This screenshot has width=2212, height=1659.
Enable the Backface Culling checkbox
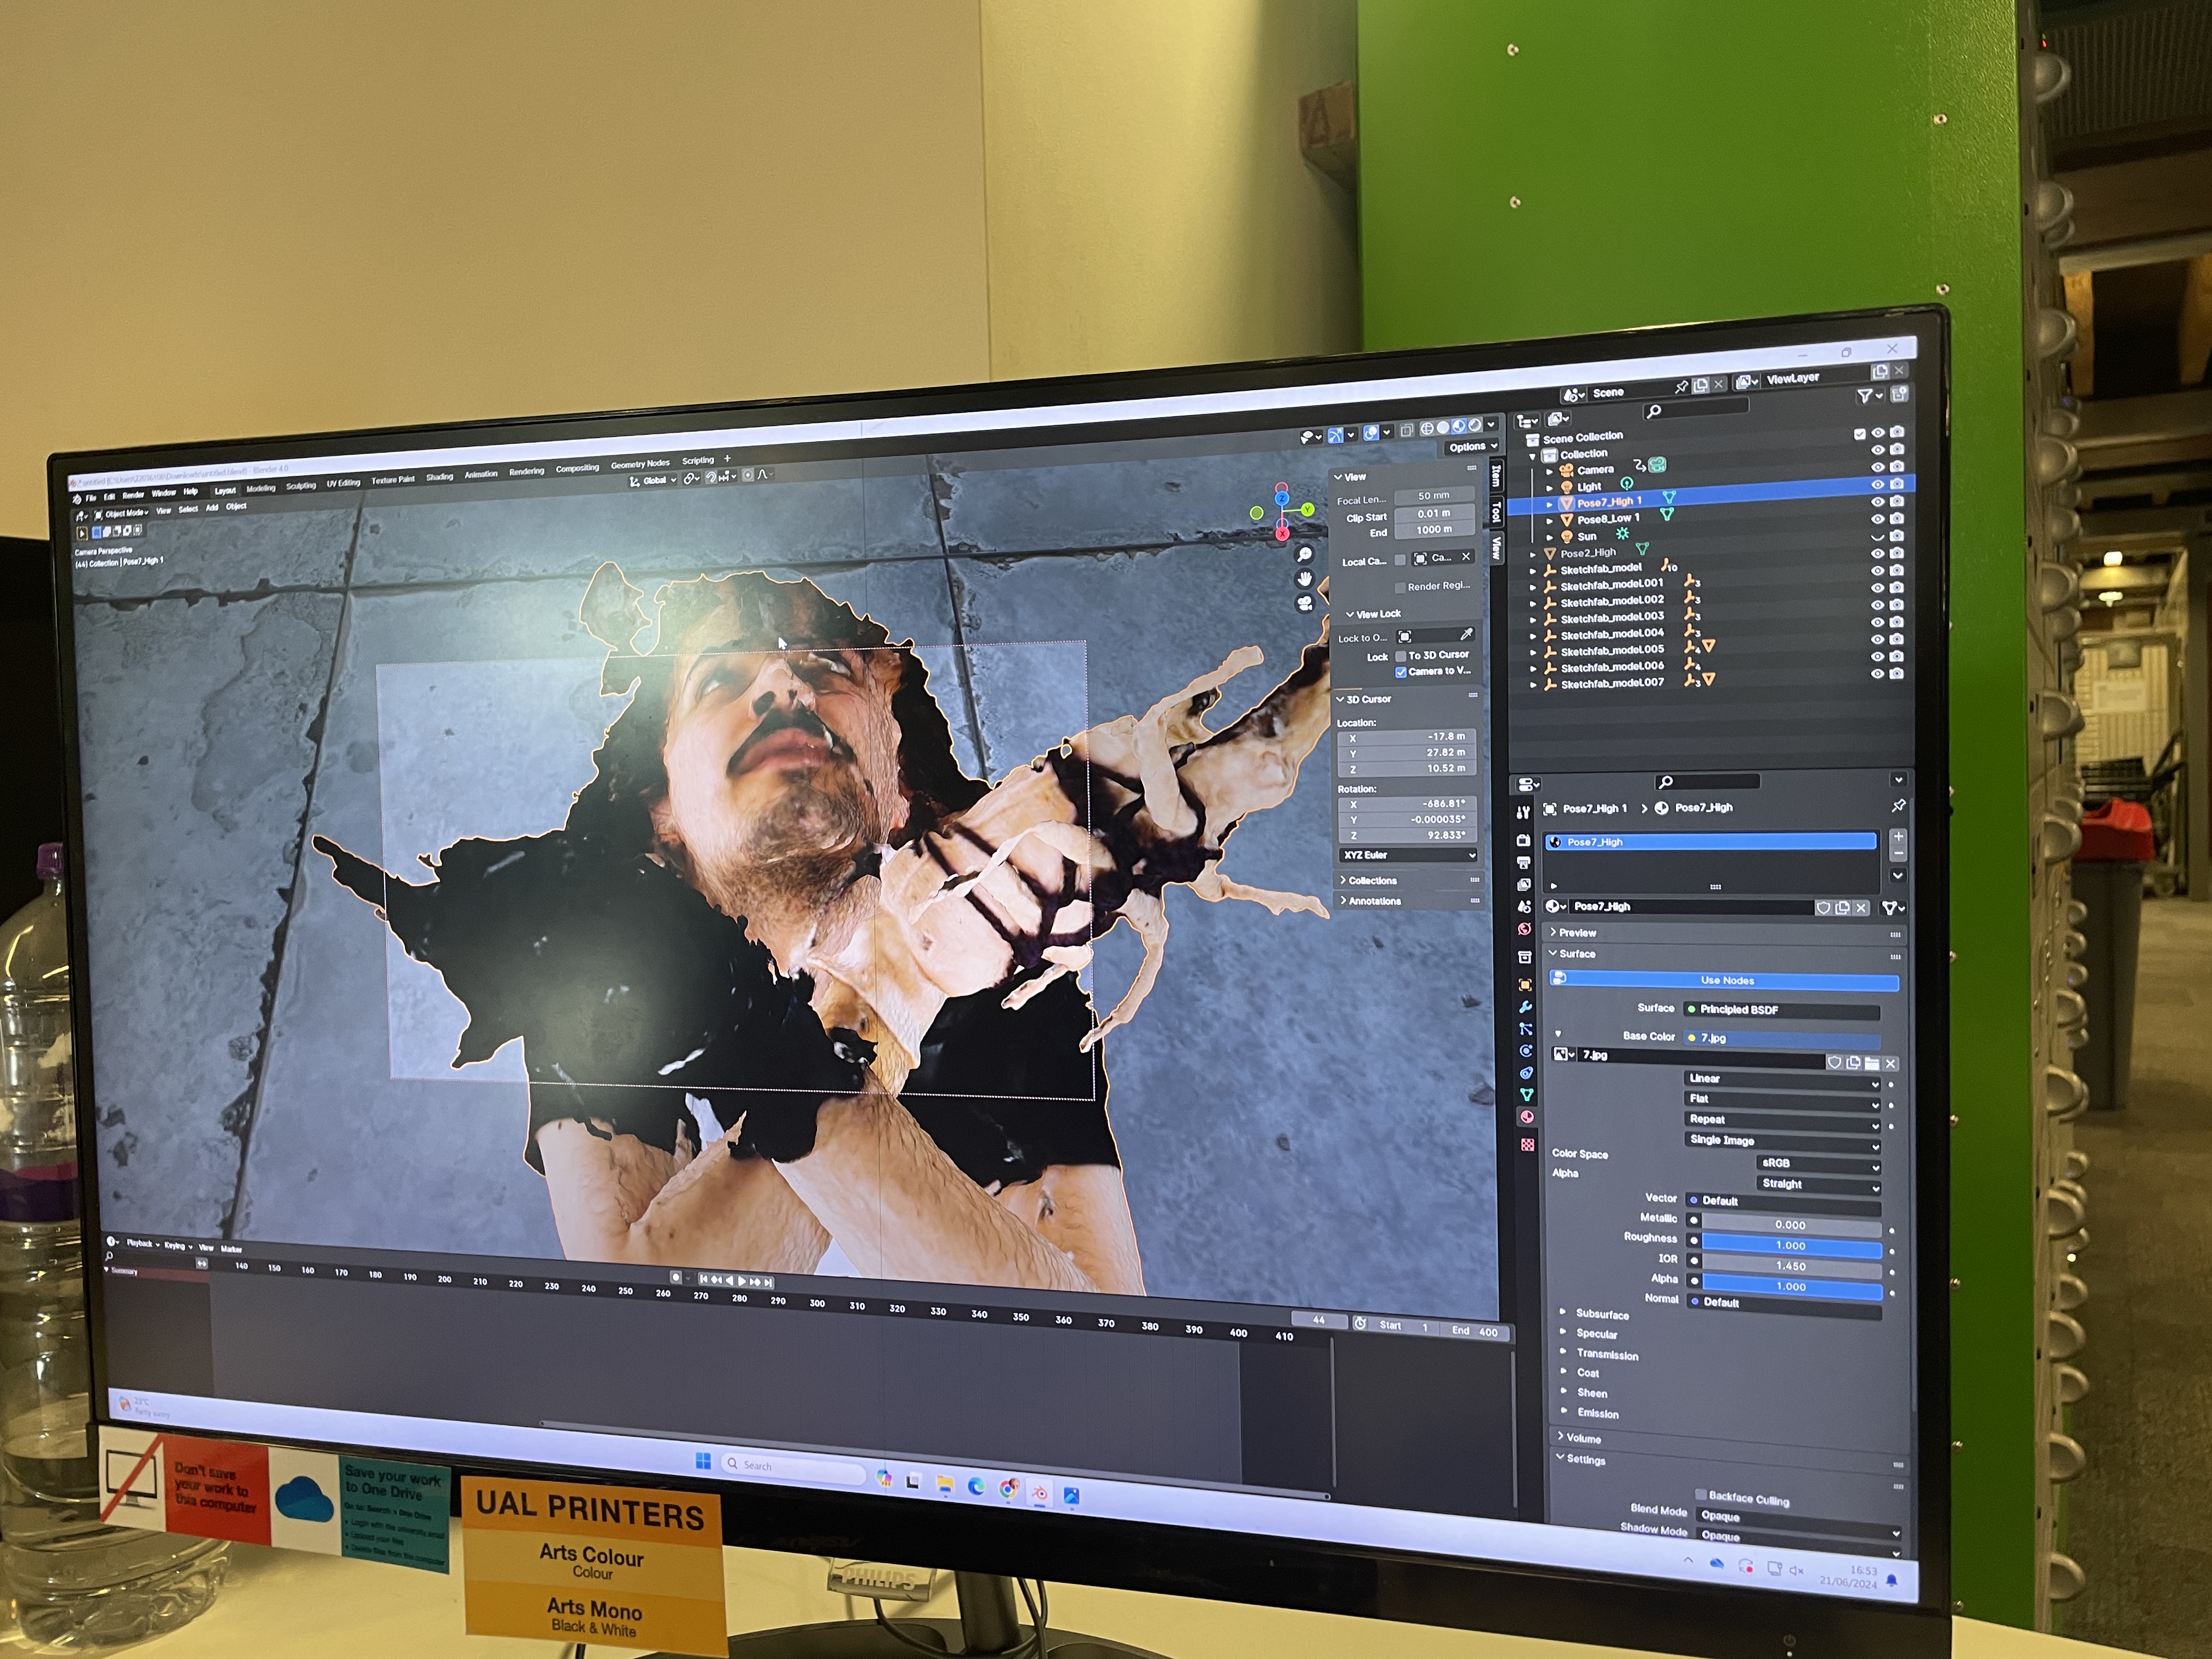[x=1700, y=1495]
